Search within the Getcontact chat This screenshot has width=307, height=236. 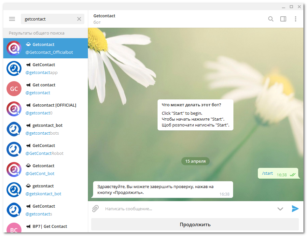click(271, 19)
